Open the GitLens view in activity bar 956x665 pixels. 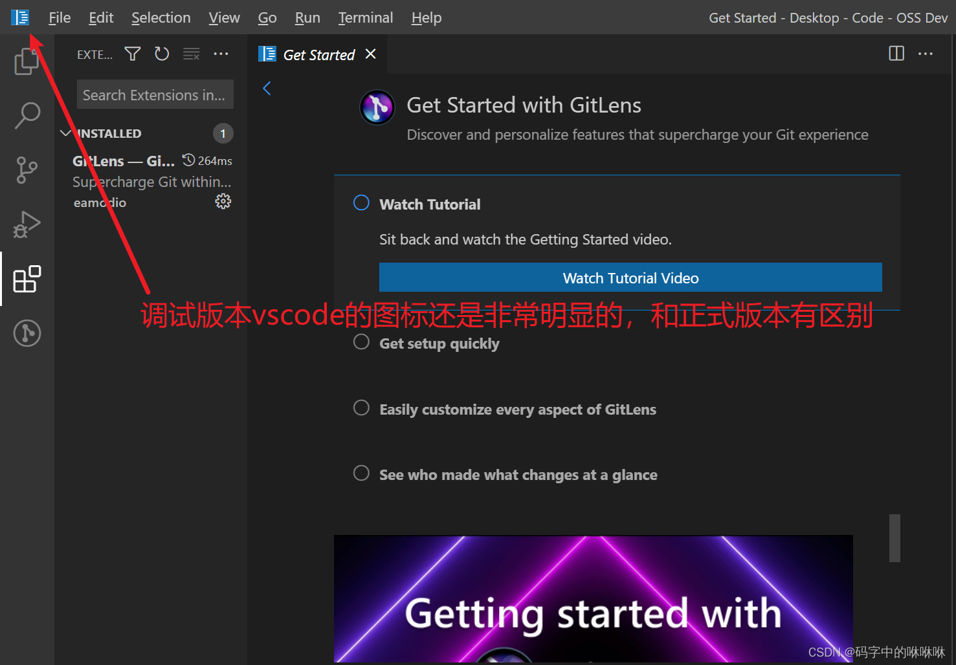(27, 333)
